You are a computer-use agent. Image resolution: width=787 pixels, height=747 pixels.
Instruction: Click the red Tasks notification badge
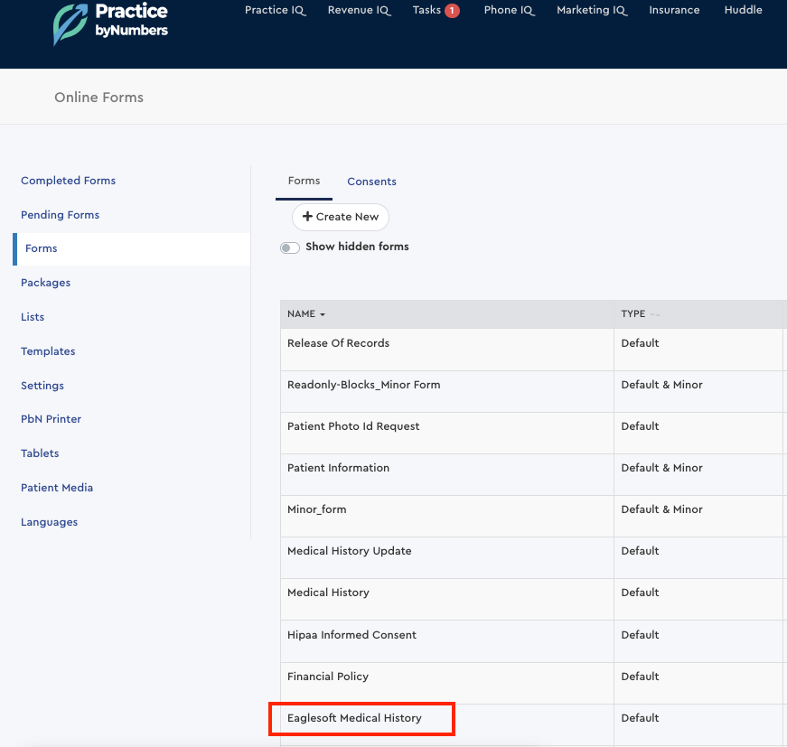click(x=451, y=10)
